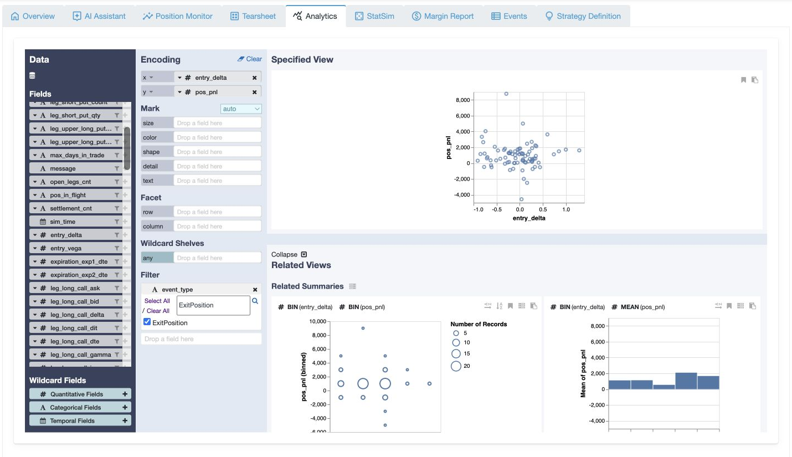The height and width of the screenshot is (457, 792).
Task: Specify the BIN/MEAN chart as the main view
Action: click(740, 305)
